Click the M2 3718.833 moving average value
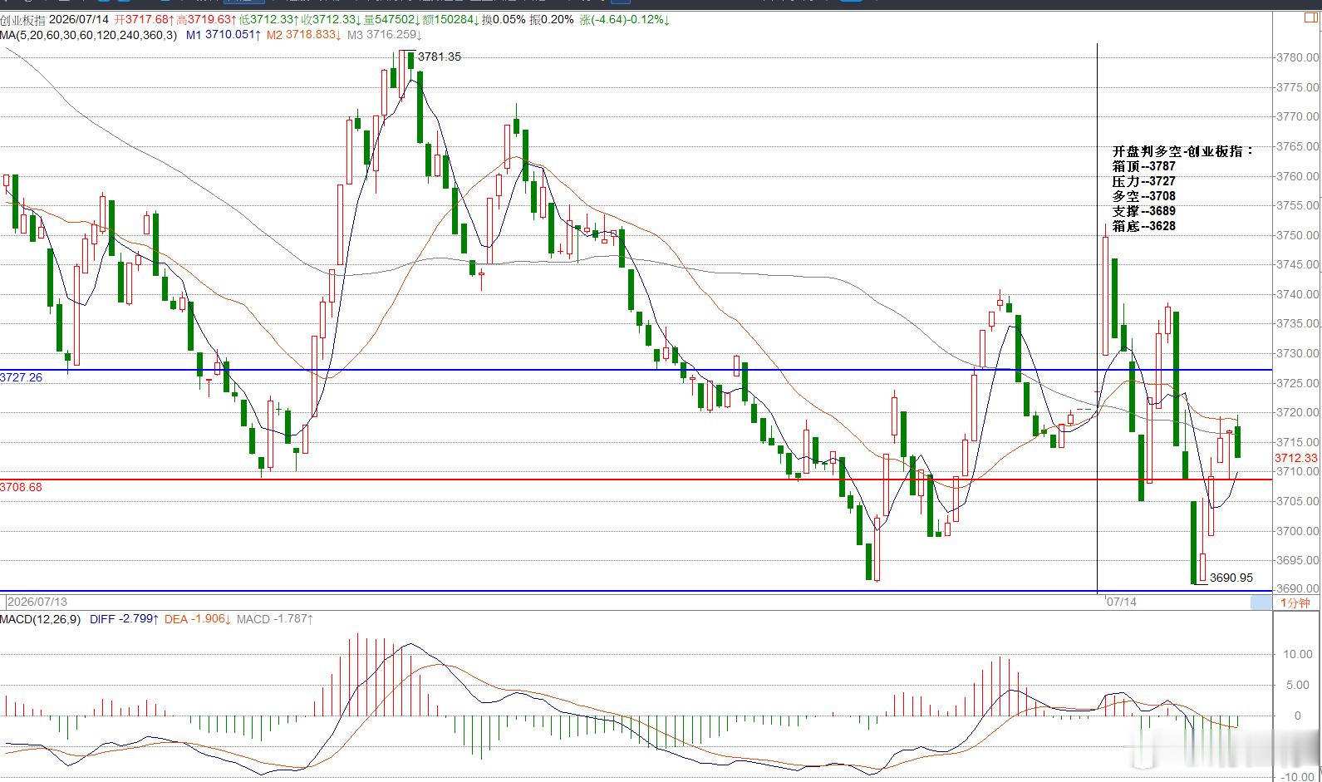 303,35
